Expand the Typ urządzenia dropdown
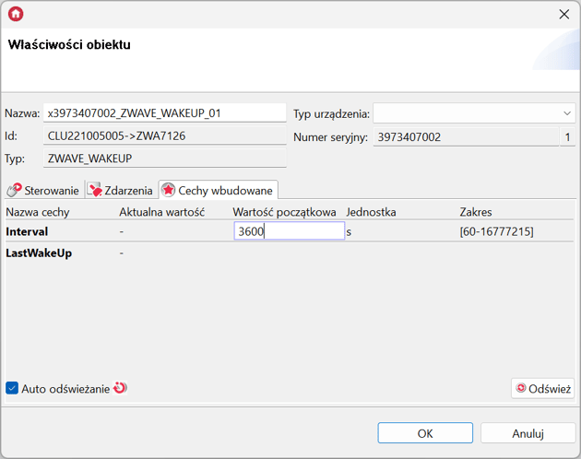Image resolution: width=581 pixels, height=459 pixels. pos(566,113)
